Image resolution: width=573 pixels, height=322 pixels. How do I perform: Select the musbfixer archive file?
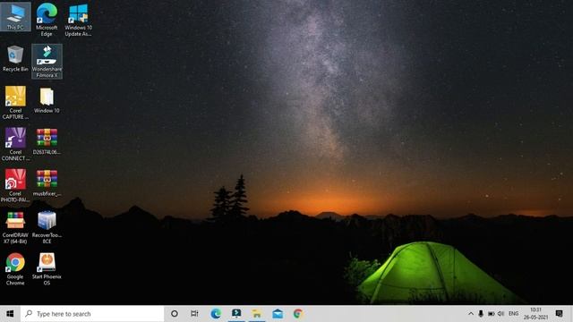point(47,183)
